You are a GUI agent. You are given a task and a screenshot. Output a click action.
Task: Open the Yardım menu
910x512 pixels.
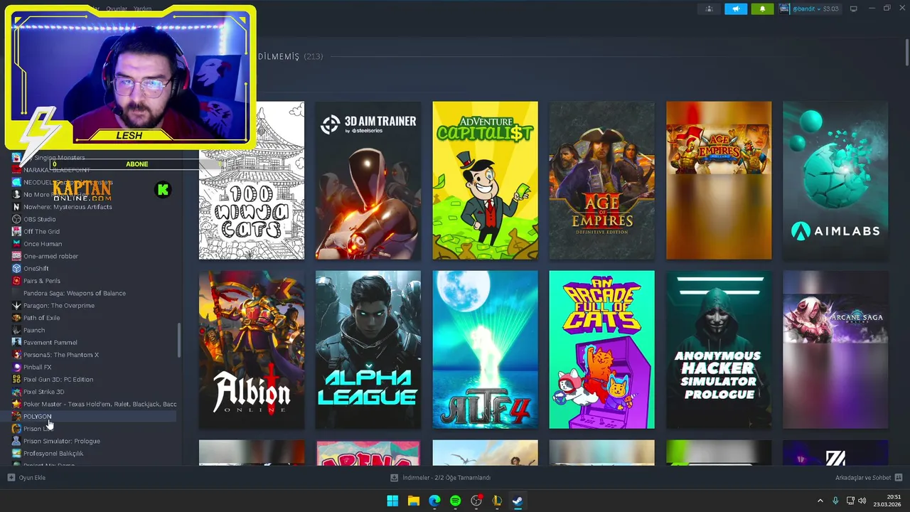(x=142, y=9)
